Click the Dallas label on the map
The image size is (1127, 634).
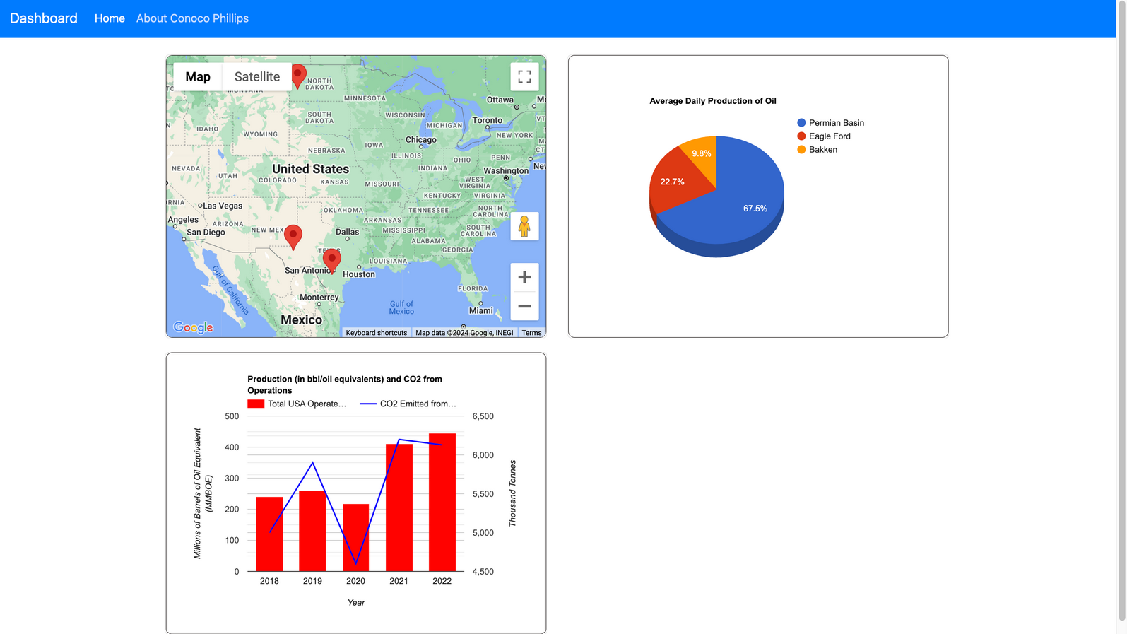[x=347, y=232]
